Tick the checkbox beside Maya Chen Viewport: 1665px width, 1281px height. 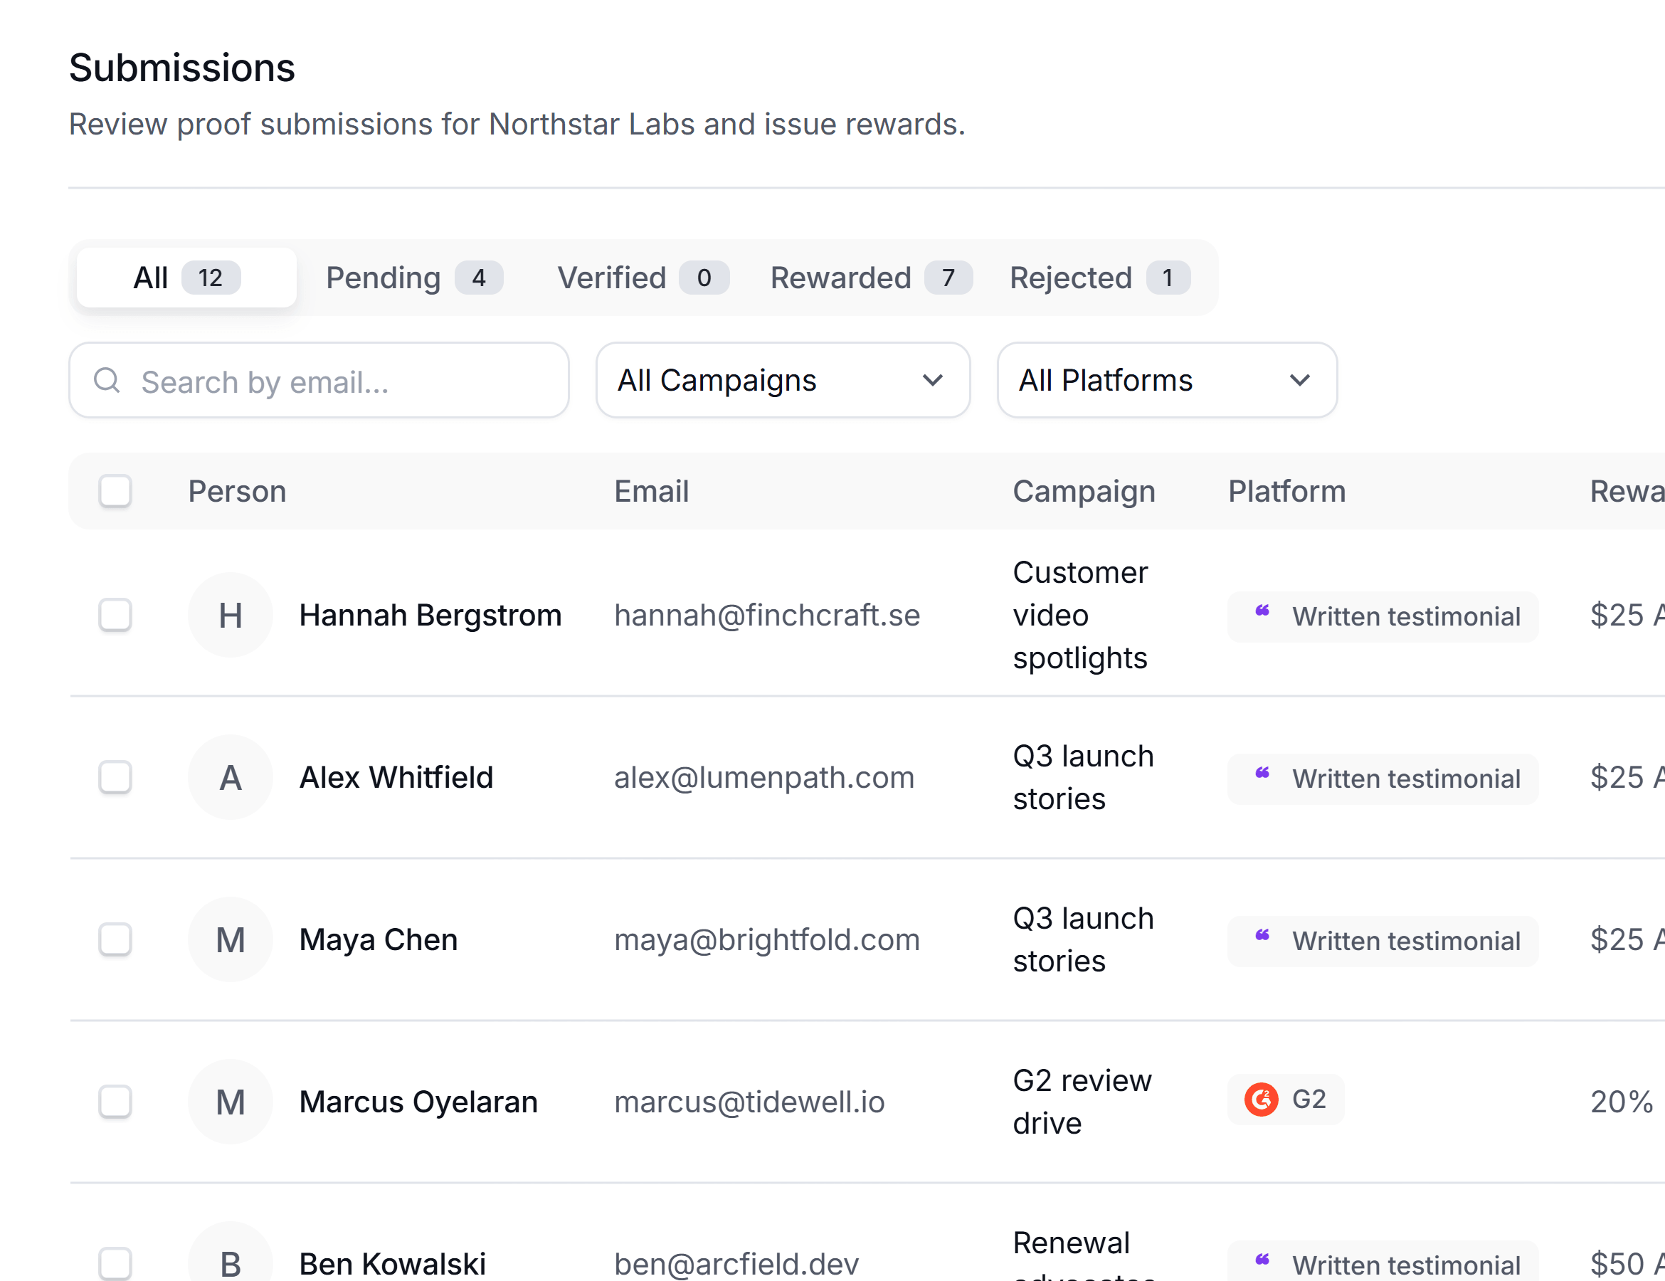click(x=115, y=939)
